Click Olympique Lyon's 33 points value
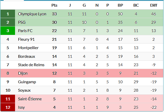 [x=54, y=14]
